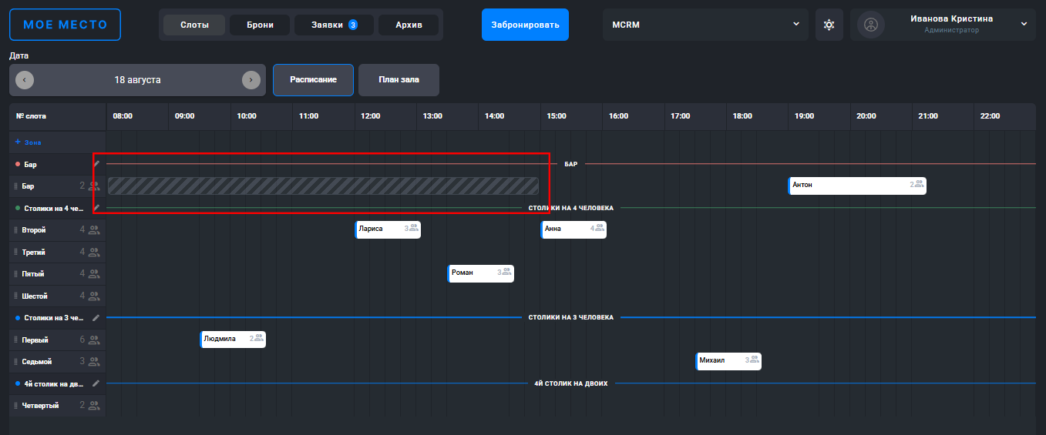Open Людмила's booking in Первый row

[233, 339]
